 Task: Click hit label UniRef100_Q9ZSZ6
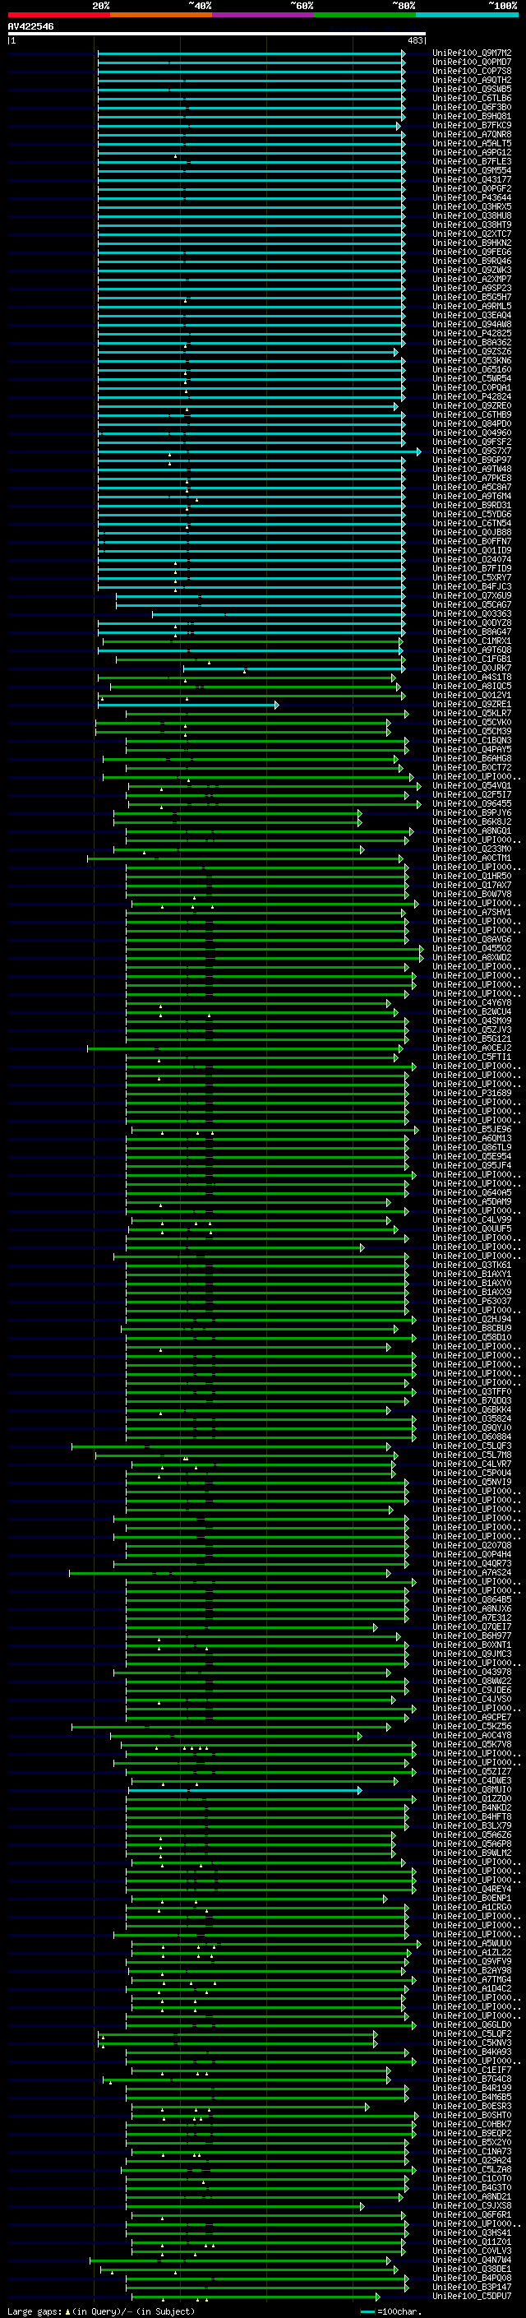point(472,351)
